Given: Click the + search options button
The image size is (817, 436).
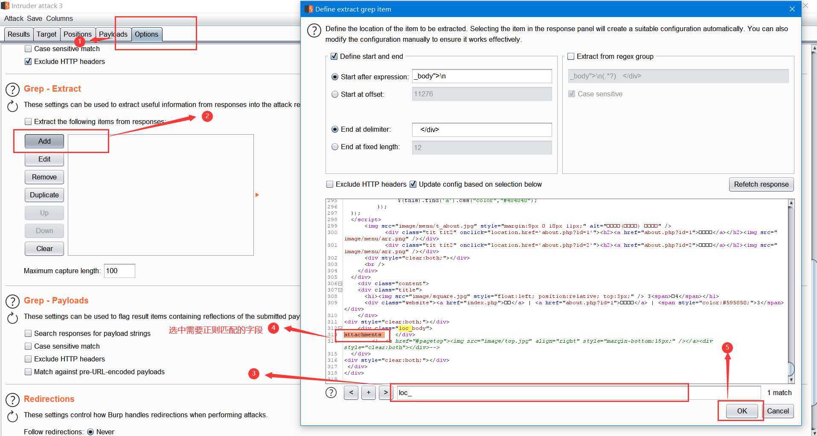Looking at the screenshot, I should [x=369, y=393].
